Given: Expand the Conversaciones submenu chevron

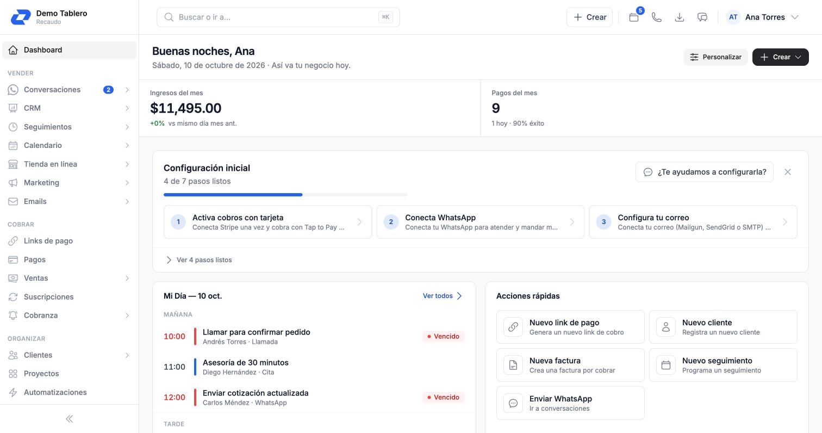Looking at the screenshot, I should [x=127, y=90].
